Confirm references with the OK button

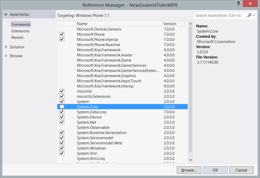click(x=215, y=170)
